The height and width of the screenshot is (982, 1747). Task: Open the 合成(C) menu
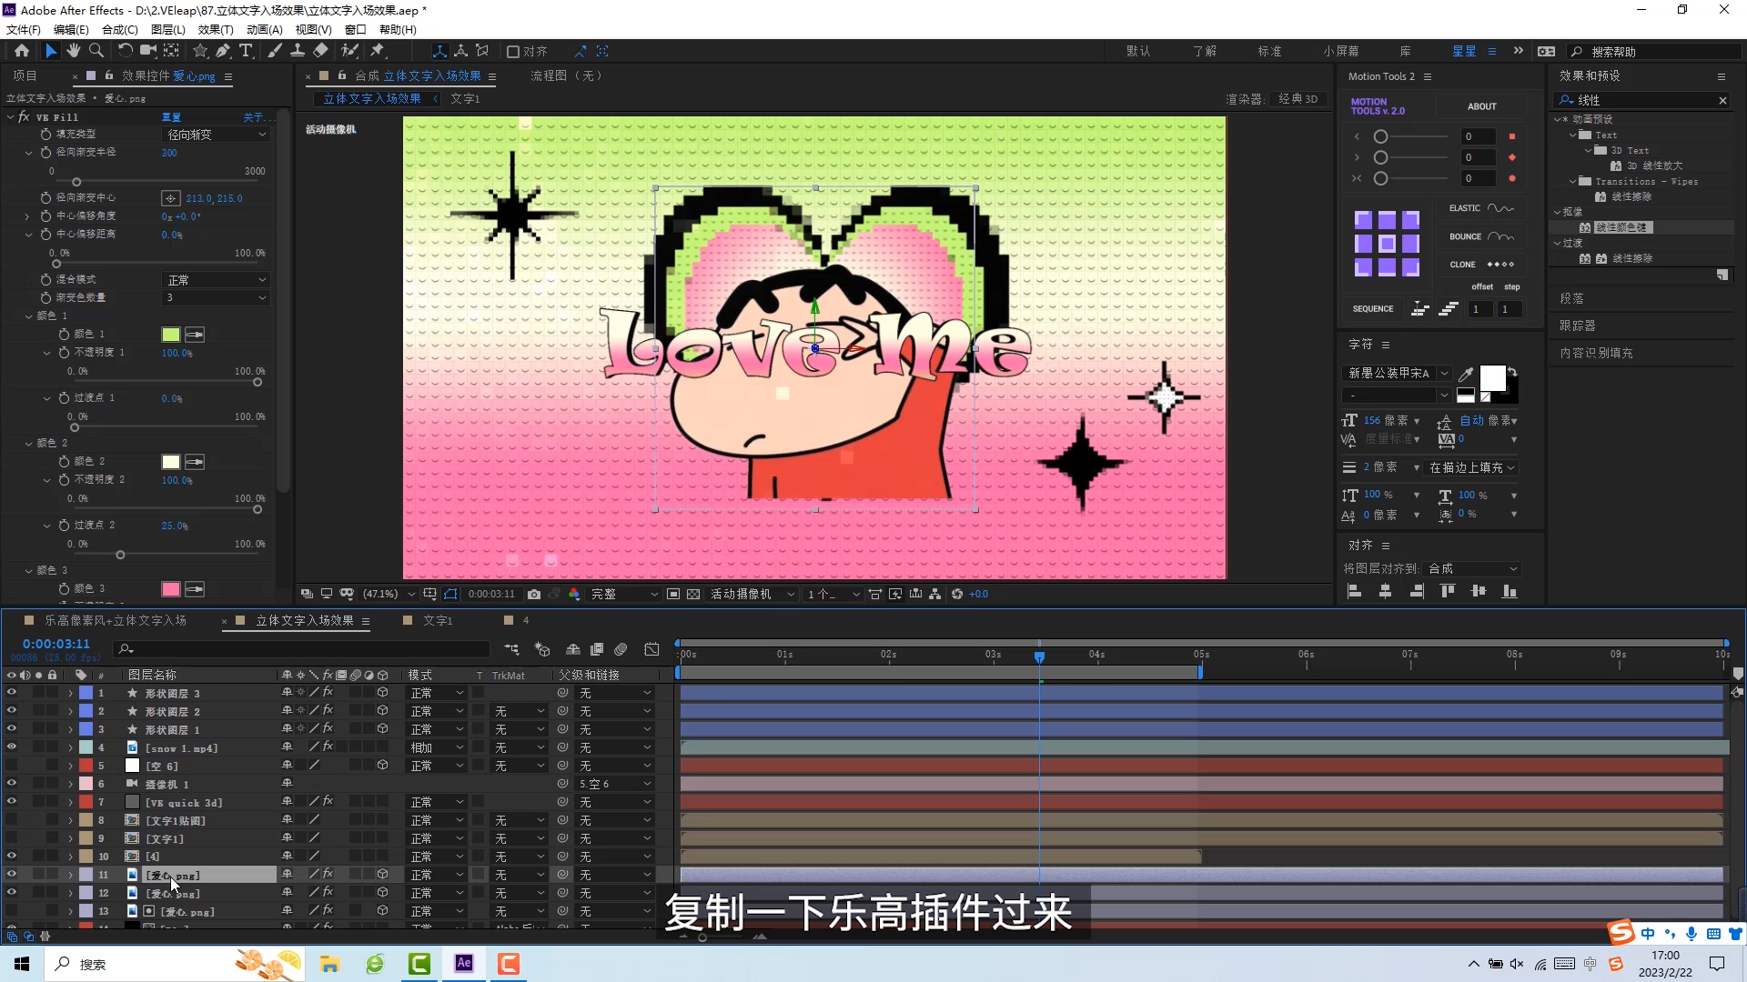pos(119,29)
